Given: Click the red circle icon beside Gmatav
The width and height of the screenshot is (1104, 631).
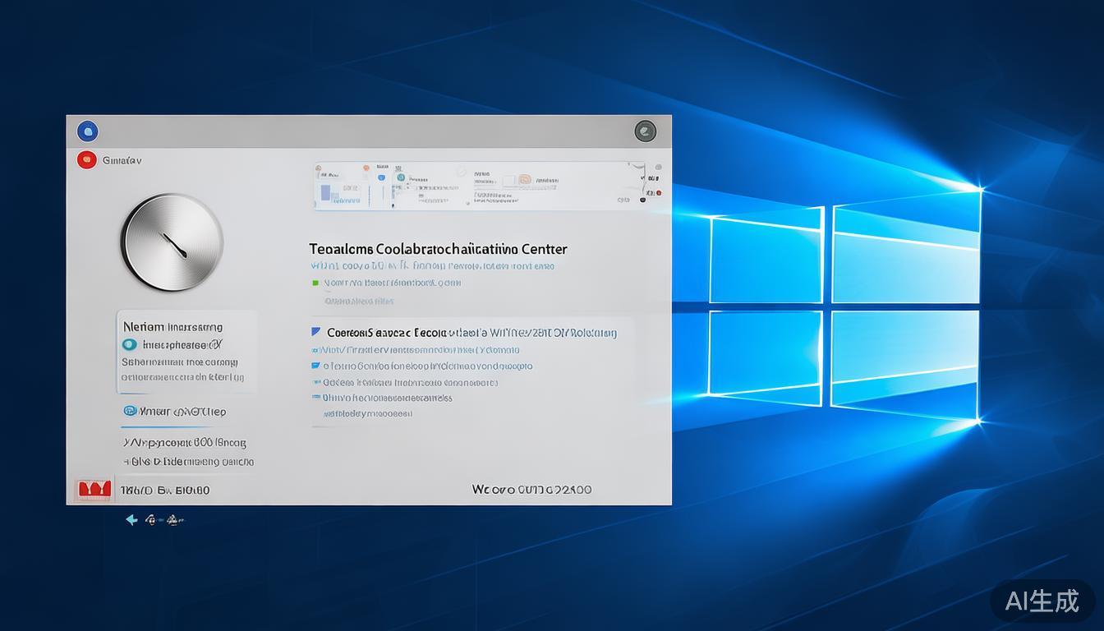Looking at the screenshot, I should [86, 160].
